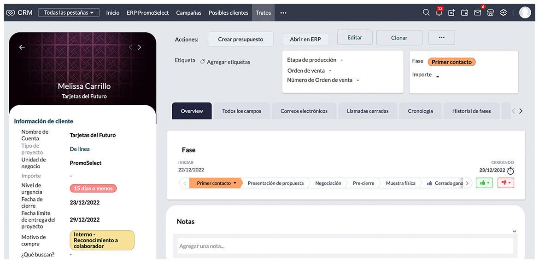Click the 15 días o menos urgency badge

click(x=93, y=188)
